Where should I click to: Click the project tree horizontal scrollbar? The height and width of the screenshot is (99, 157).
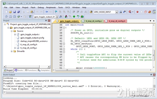point(23,66)
